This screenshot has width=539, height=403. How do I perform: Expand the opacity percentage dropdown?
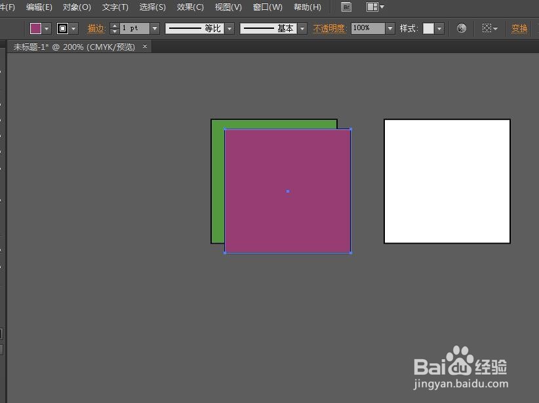click(x=389, y=29)
